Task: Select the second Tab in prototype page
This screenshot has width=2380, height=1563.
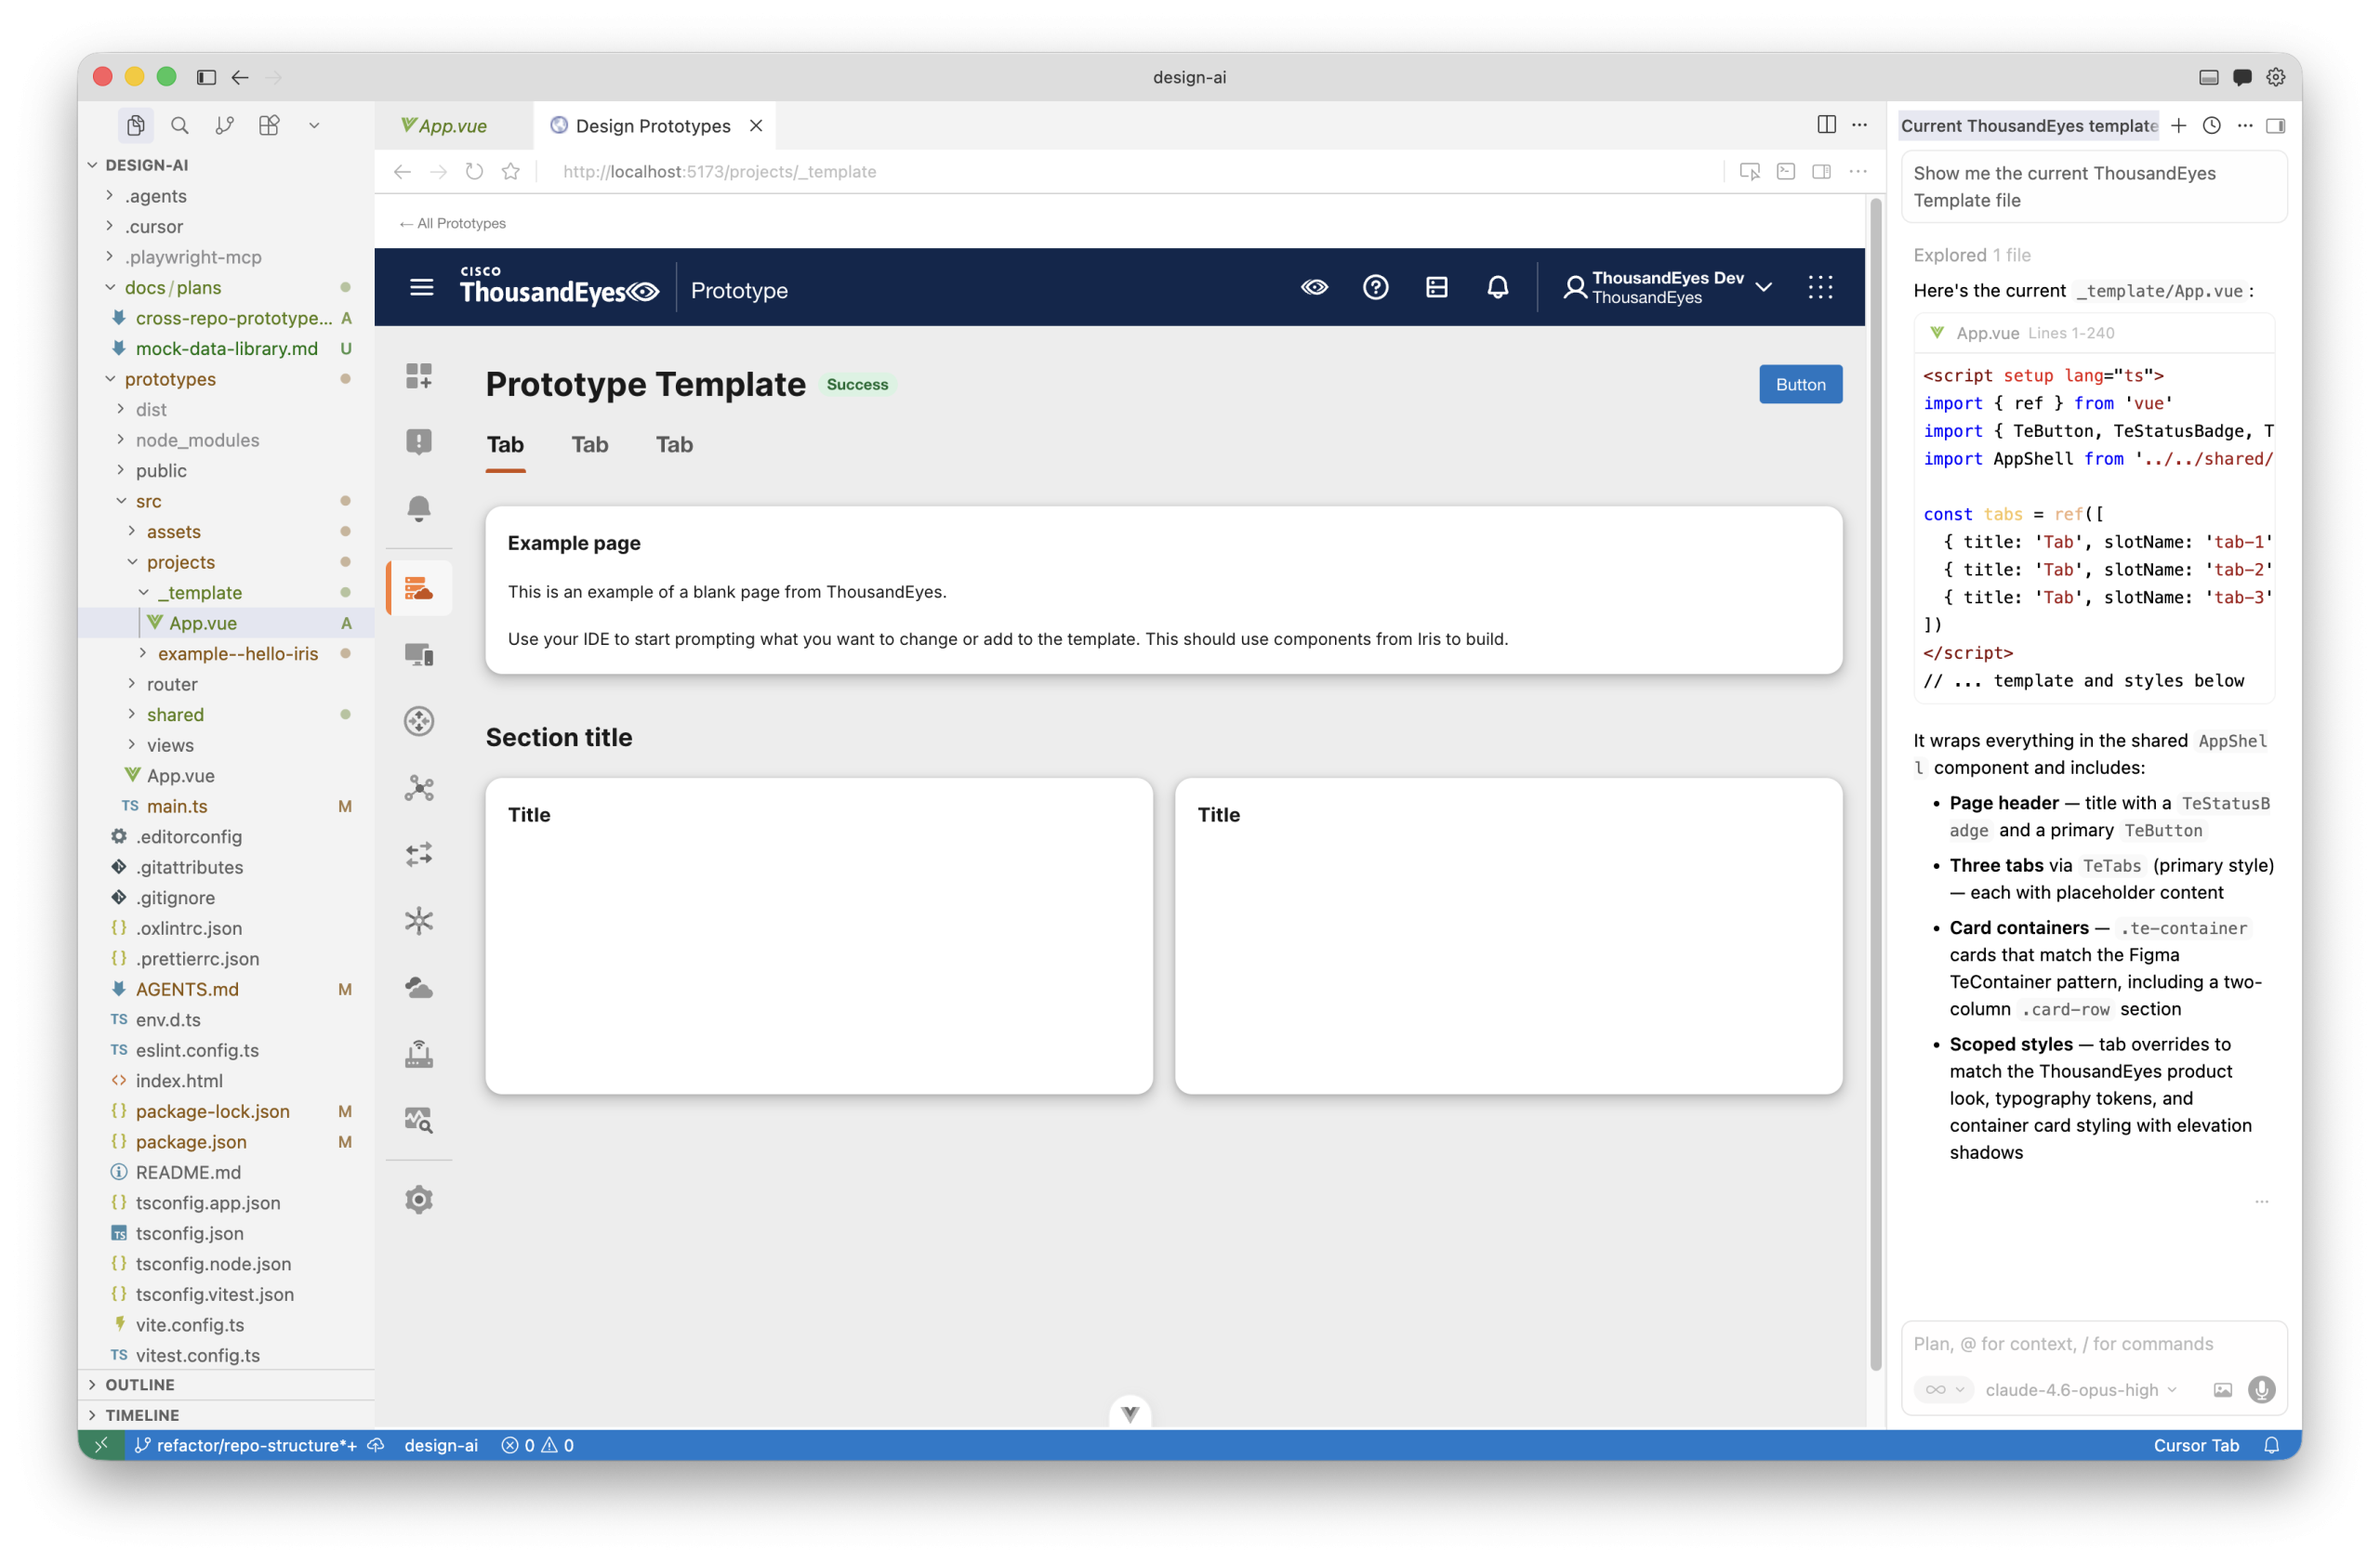Action: tap(589, 445)
